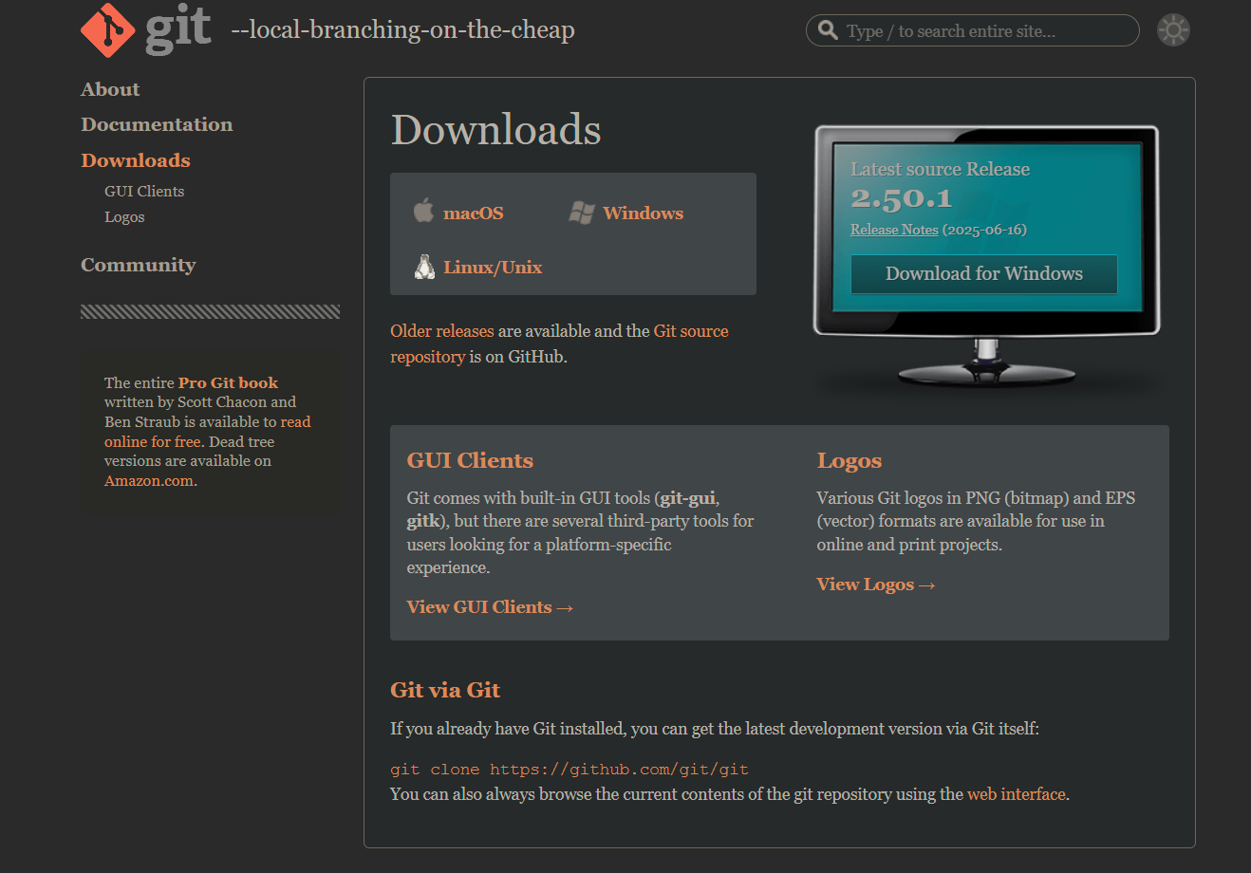Viewport: 1251px width, 873px height.
Task: Click the 2.50.1 version number
Action: 902,198
